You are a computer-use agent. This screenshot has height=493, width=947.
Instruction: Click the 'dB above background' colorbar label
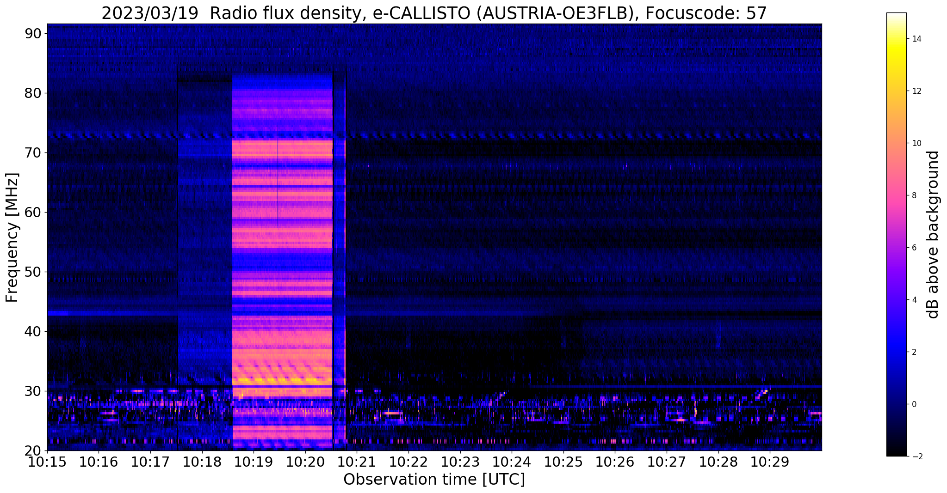(933, 235)
